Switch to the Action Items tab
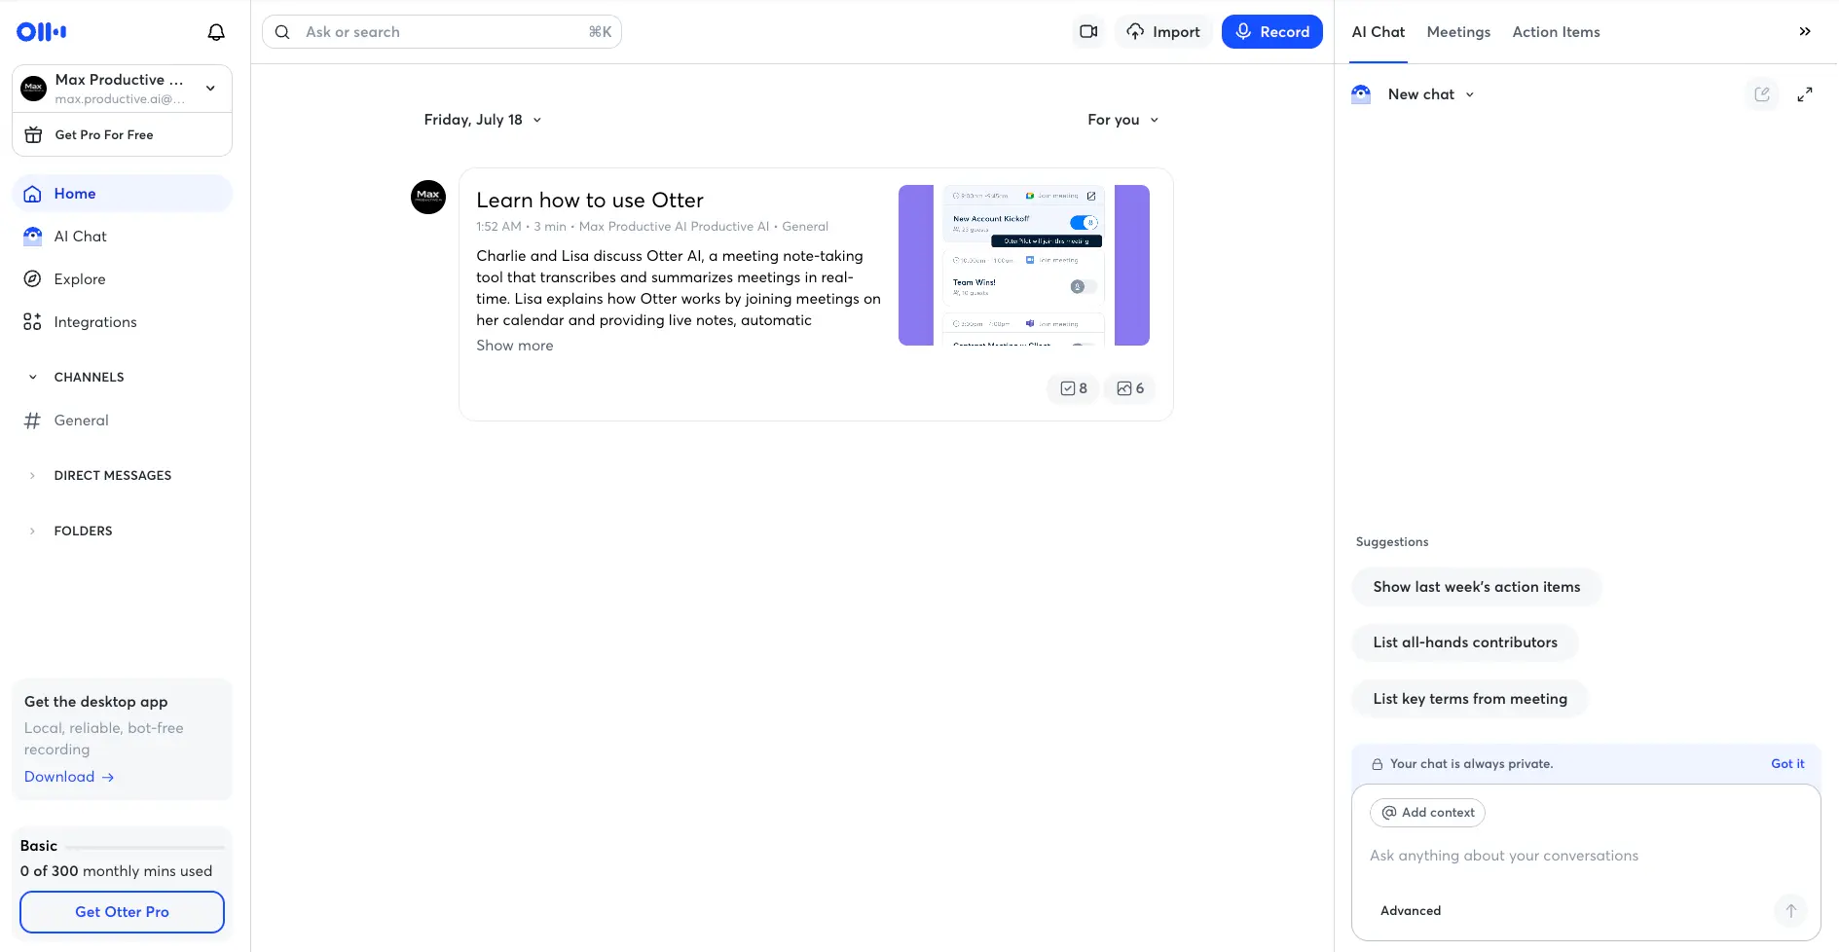The width and height of the screenshot is (1839, 952). (1556, 32)
